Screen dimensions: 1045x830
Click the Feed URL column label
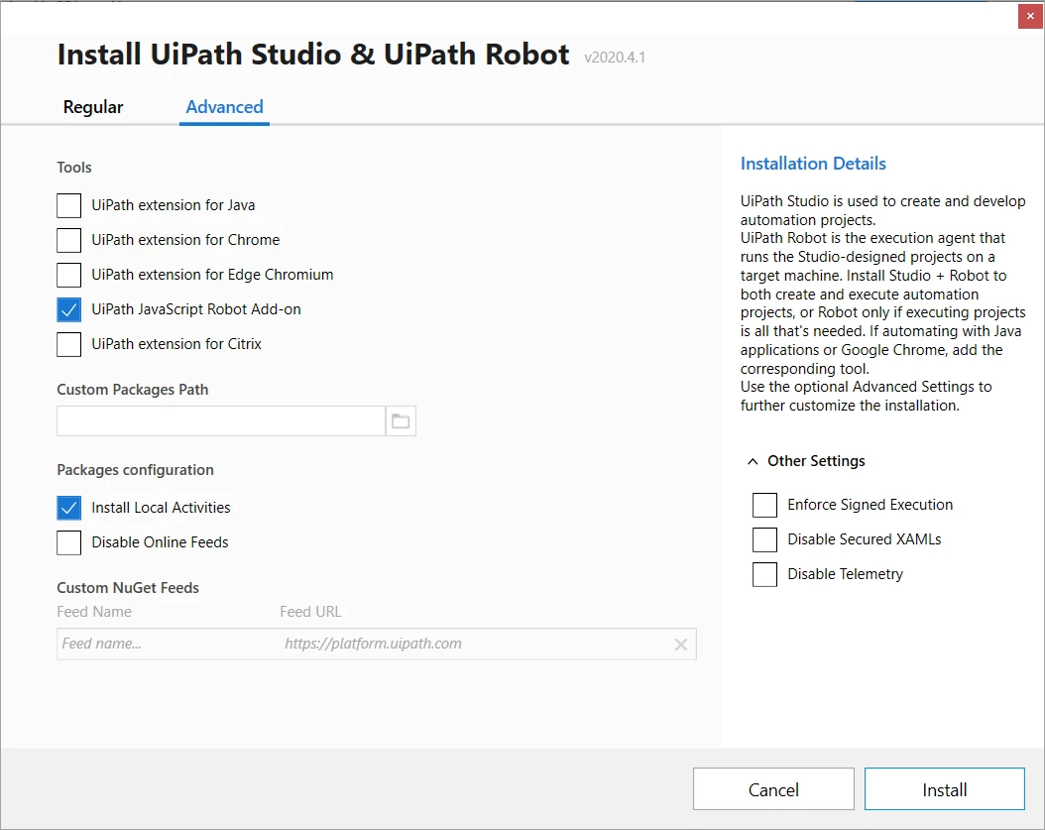[x=310, y=612]
